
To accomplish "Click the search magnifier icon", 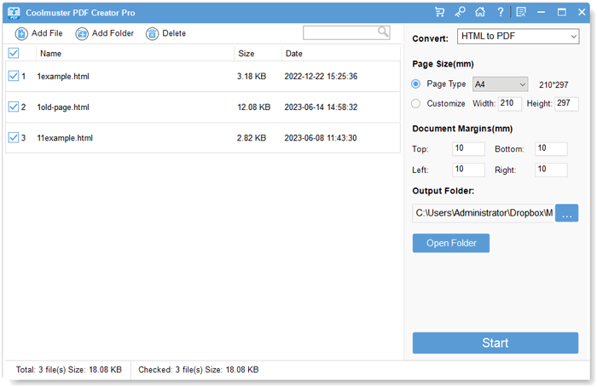I will 383,32.
